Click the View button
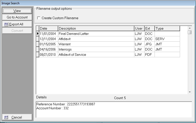This screenshot has height=123, width=196. click(x=17, y=11)
